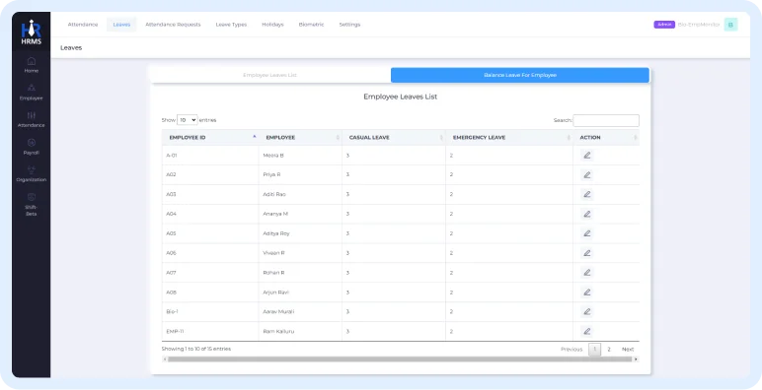Edit leave balance for Meera B

[586, 156]
